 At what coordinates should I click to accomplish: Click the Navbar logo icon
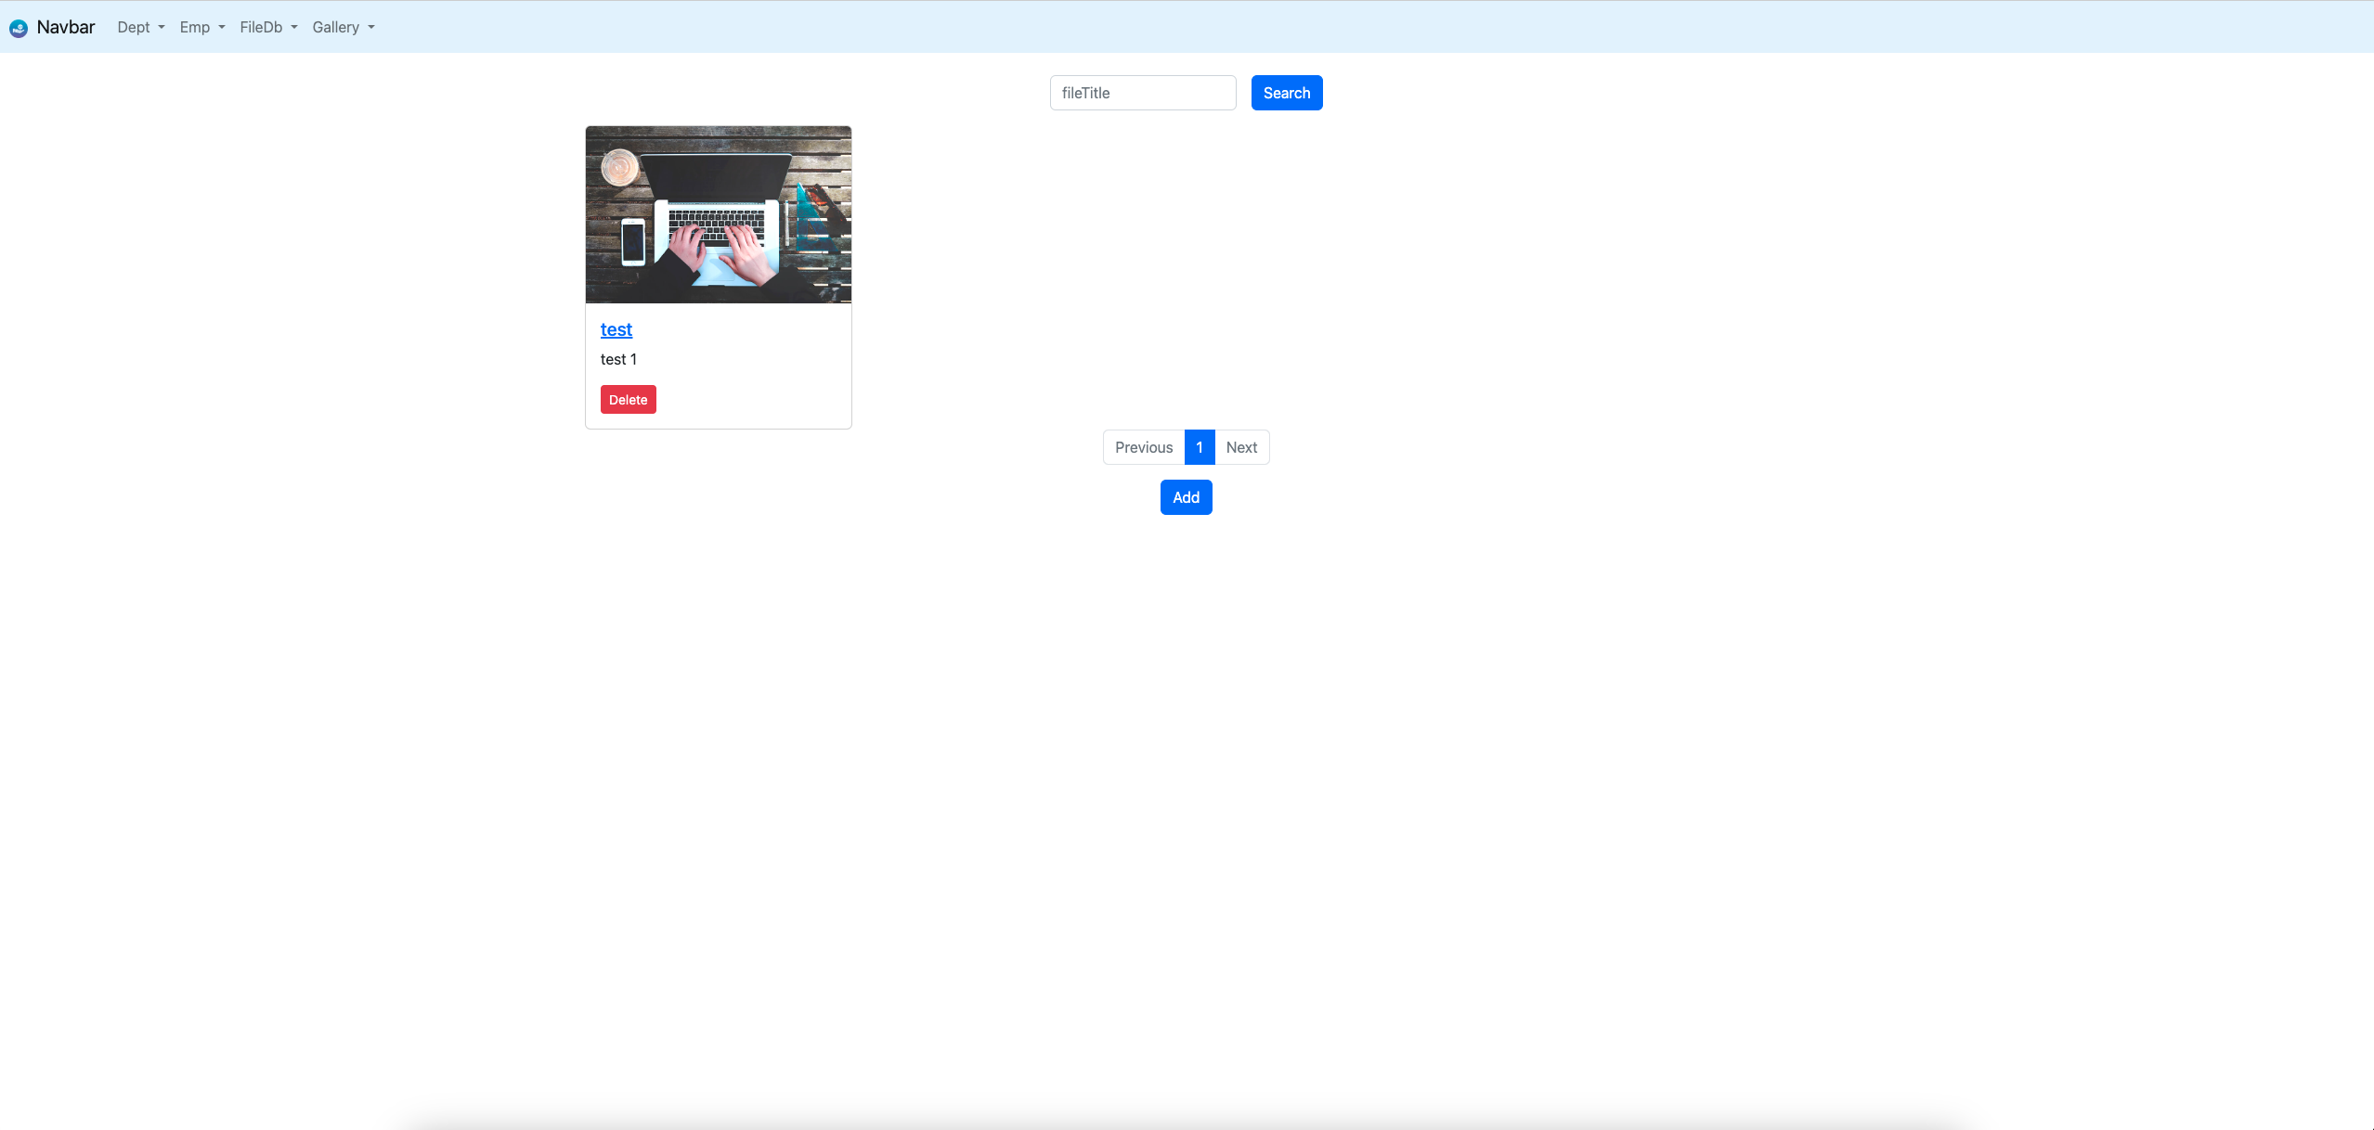(19, 28)
